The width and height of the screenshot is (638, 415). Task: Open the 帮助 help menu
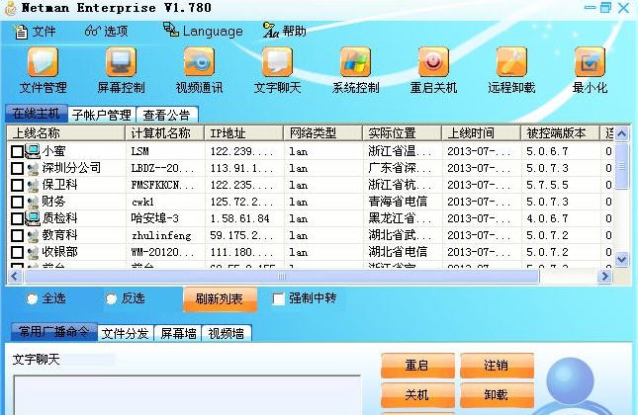285,31
